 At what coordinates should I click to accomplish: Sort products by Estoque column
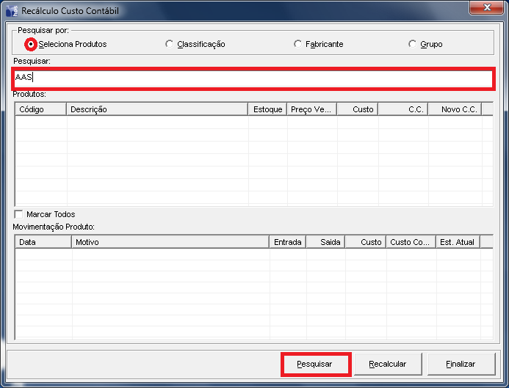click(267, 109)
